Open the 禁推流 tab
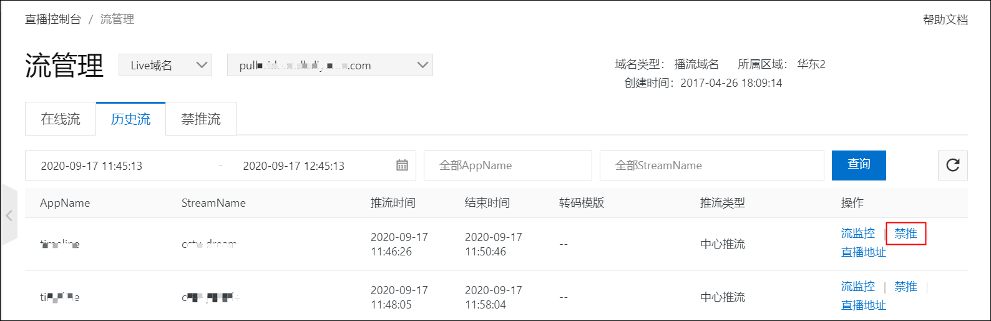This screenshot has height=321, width=991. pyautogui.click(x=201, y=119)
